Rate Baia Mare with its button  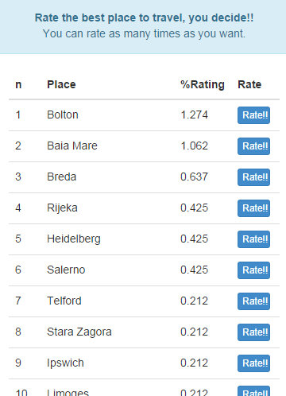pos(253,146)
